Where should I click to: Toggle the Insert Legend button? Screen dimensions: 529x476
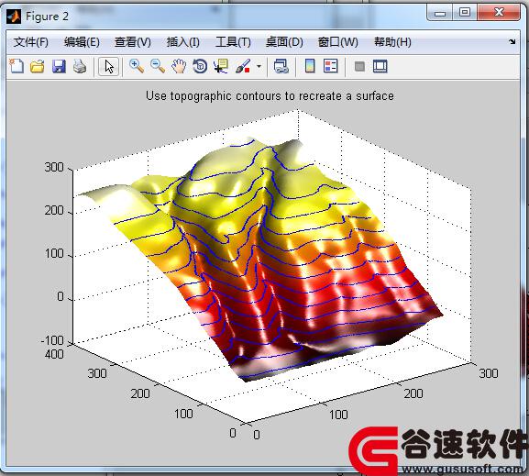click(x=330, y=66)
